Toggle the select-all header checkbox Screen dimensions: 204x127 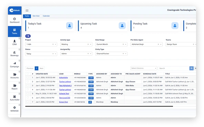pyautogui.click(x=28, y=74)
